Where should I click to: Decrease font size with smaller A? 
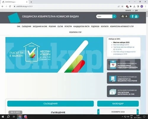click(126, 16)
